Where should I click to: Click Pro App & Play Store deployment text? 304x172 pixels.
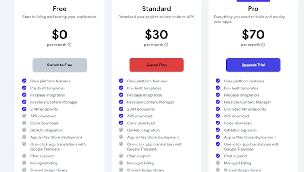click(250, 137)
